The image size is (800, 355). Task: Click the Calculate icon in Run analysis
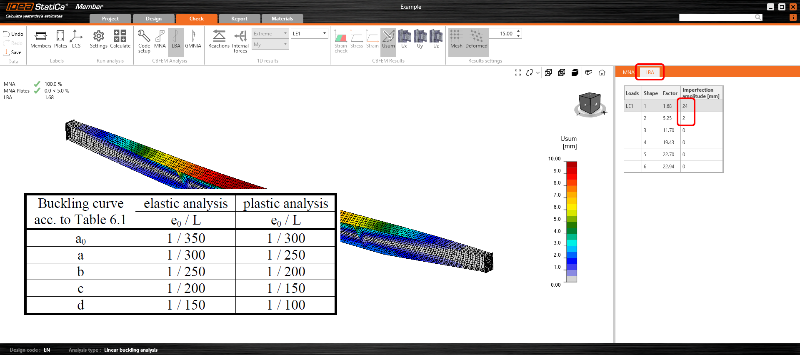(120, 39)
